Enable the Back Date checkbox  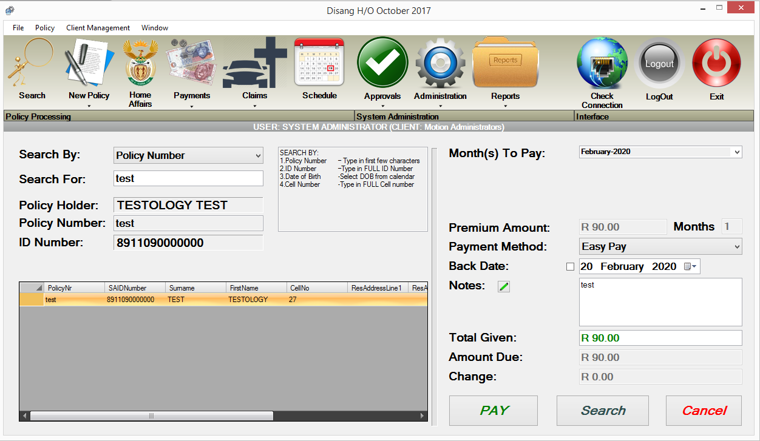(x=570, y=267)
